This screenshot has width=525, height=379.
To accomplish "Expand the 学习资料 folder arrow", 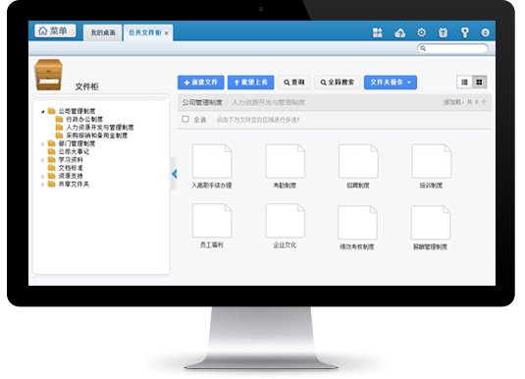I will click(x=42, y=160).
